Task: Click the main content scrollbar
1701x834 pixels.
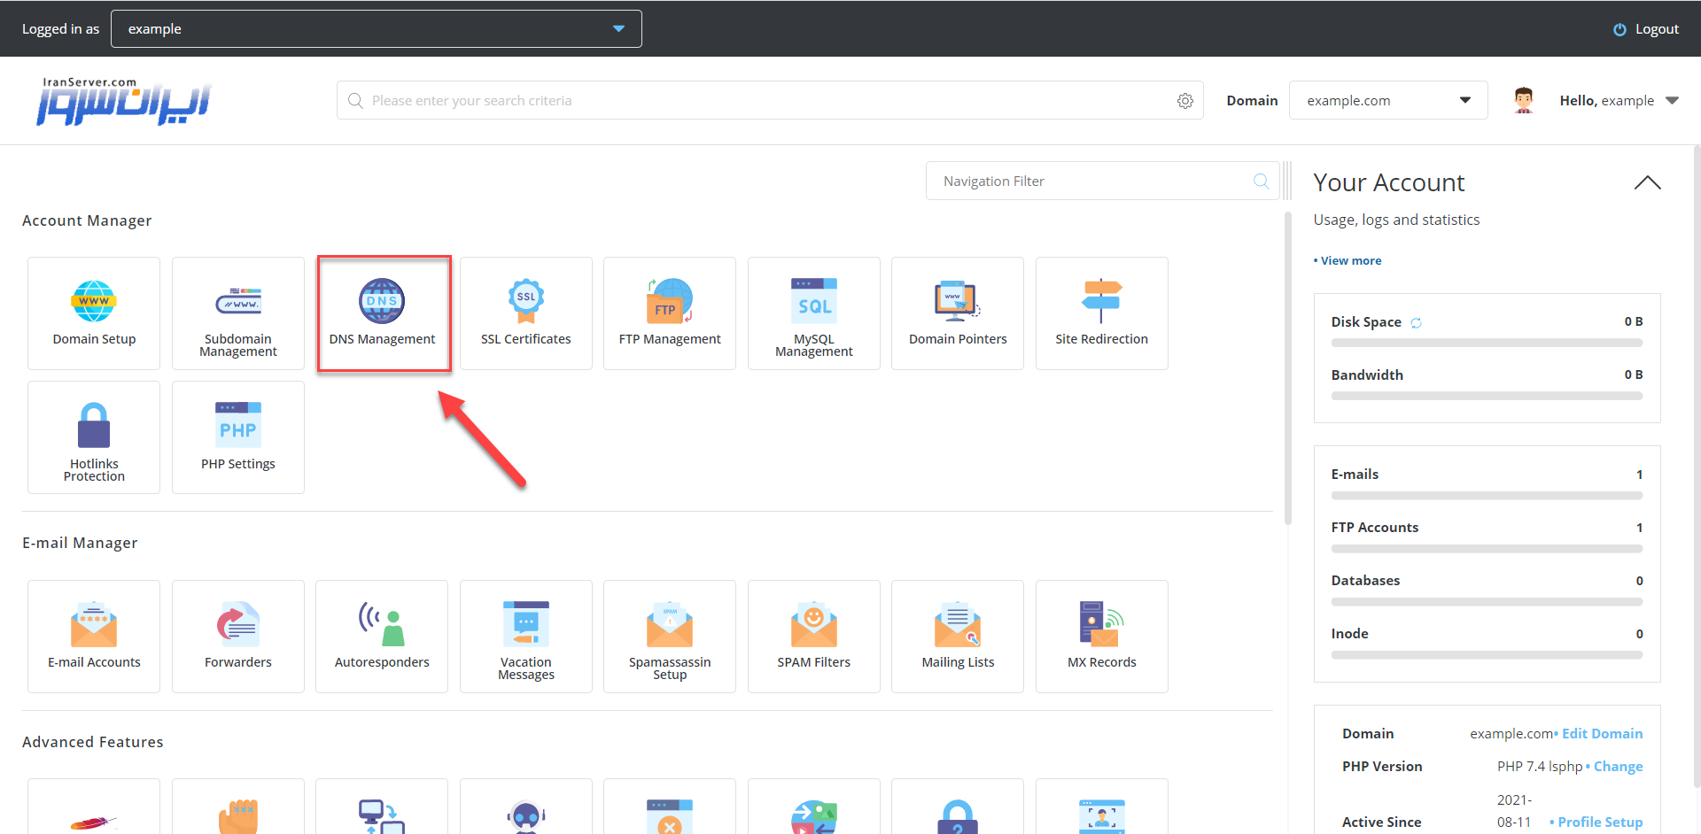Action: click(1288, 368)
